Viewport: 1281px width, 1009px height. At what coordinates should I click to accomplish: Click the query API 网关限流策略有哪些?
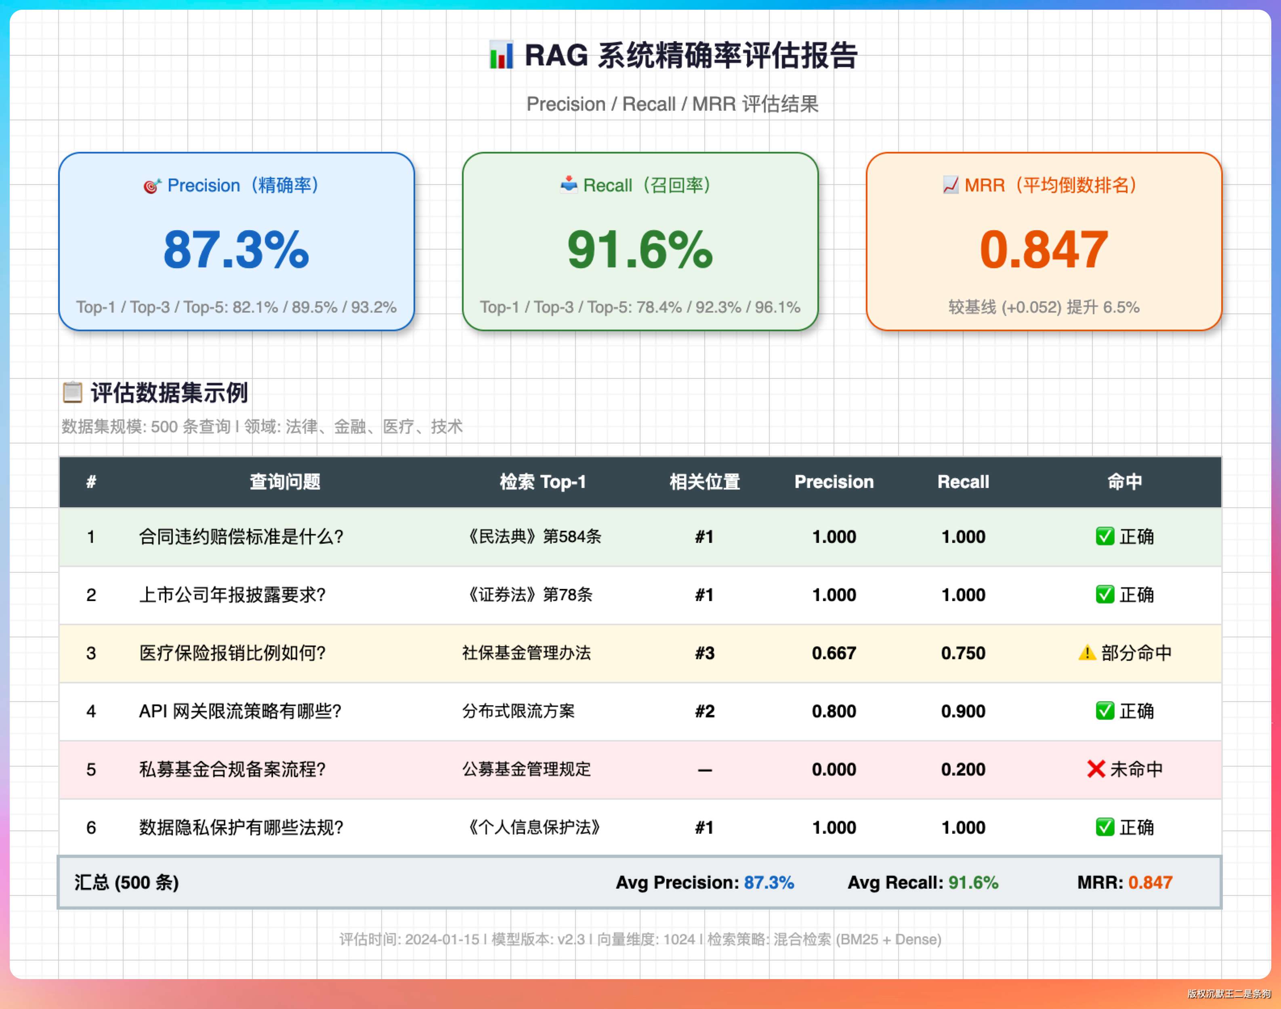pyautogui.click(x=240, y=711)
